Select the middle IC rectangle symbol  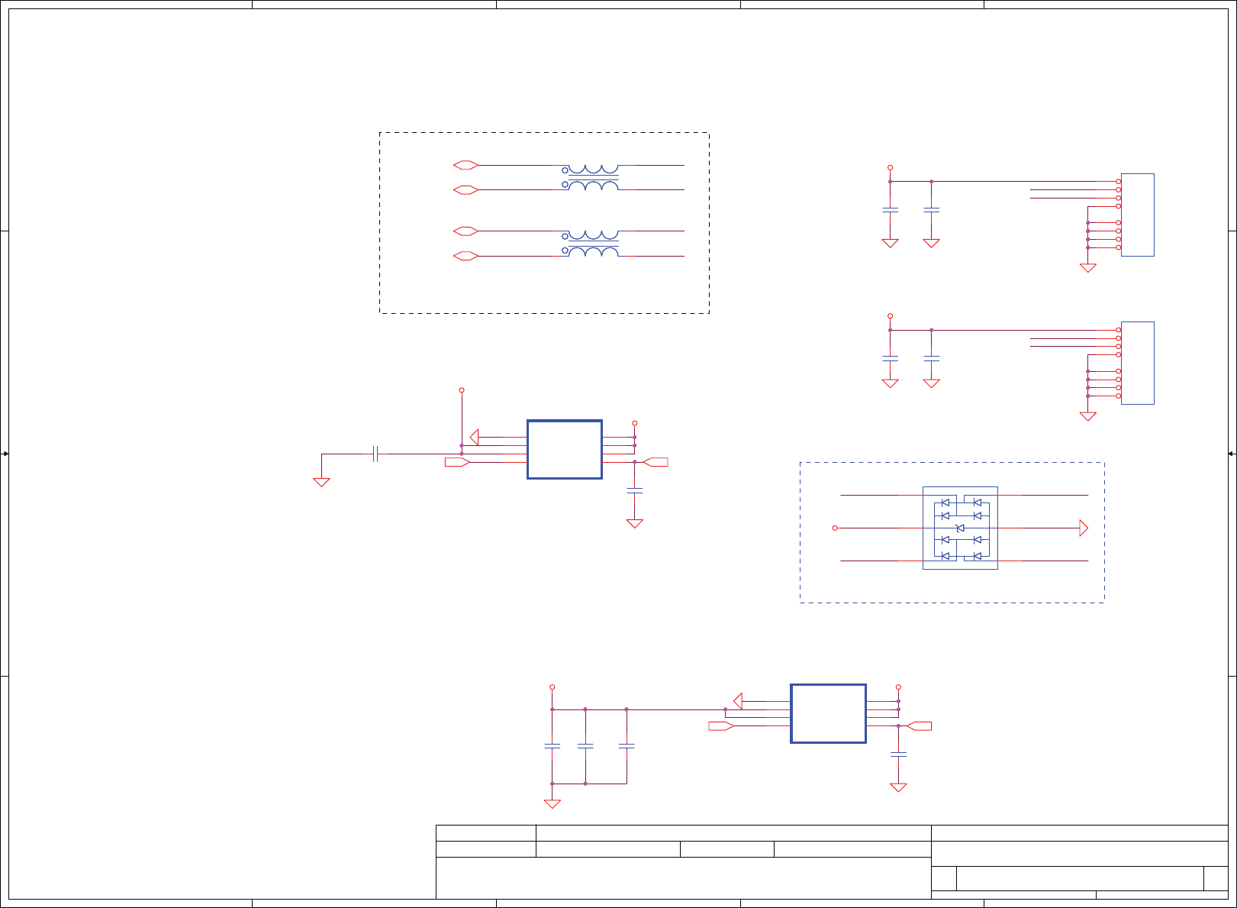tap(565, 450)
